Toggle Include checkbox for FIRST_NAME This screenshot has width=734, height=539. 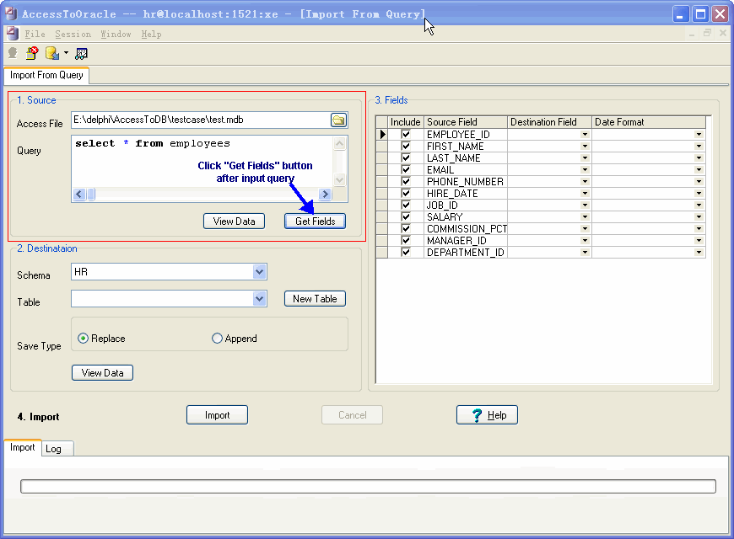406,147
